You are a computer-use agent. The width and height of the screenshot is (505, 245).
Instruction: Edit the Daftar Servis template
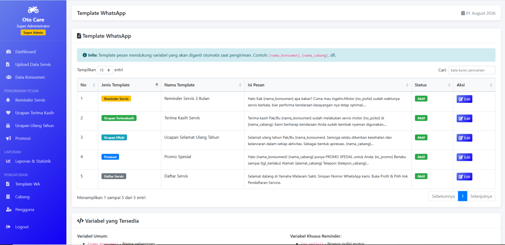(464, 177)
